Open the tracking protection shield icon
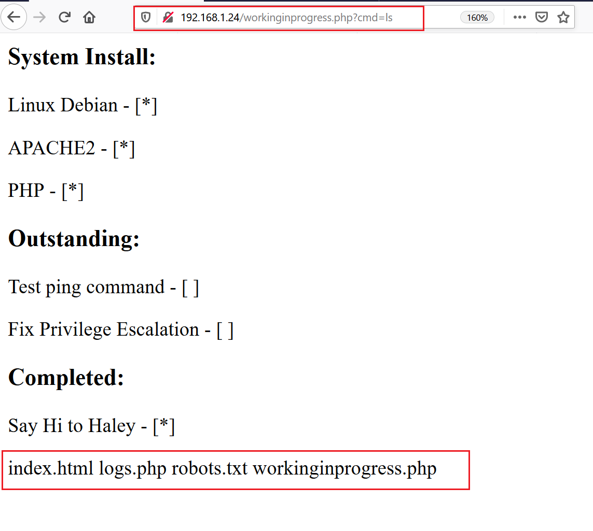Screen dimensions: 593x531 tap(146, 18)
